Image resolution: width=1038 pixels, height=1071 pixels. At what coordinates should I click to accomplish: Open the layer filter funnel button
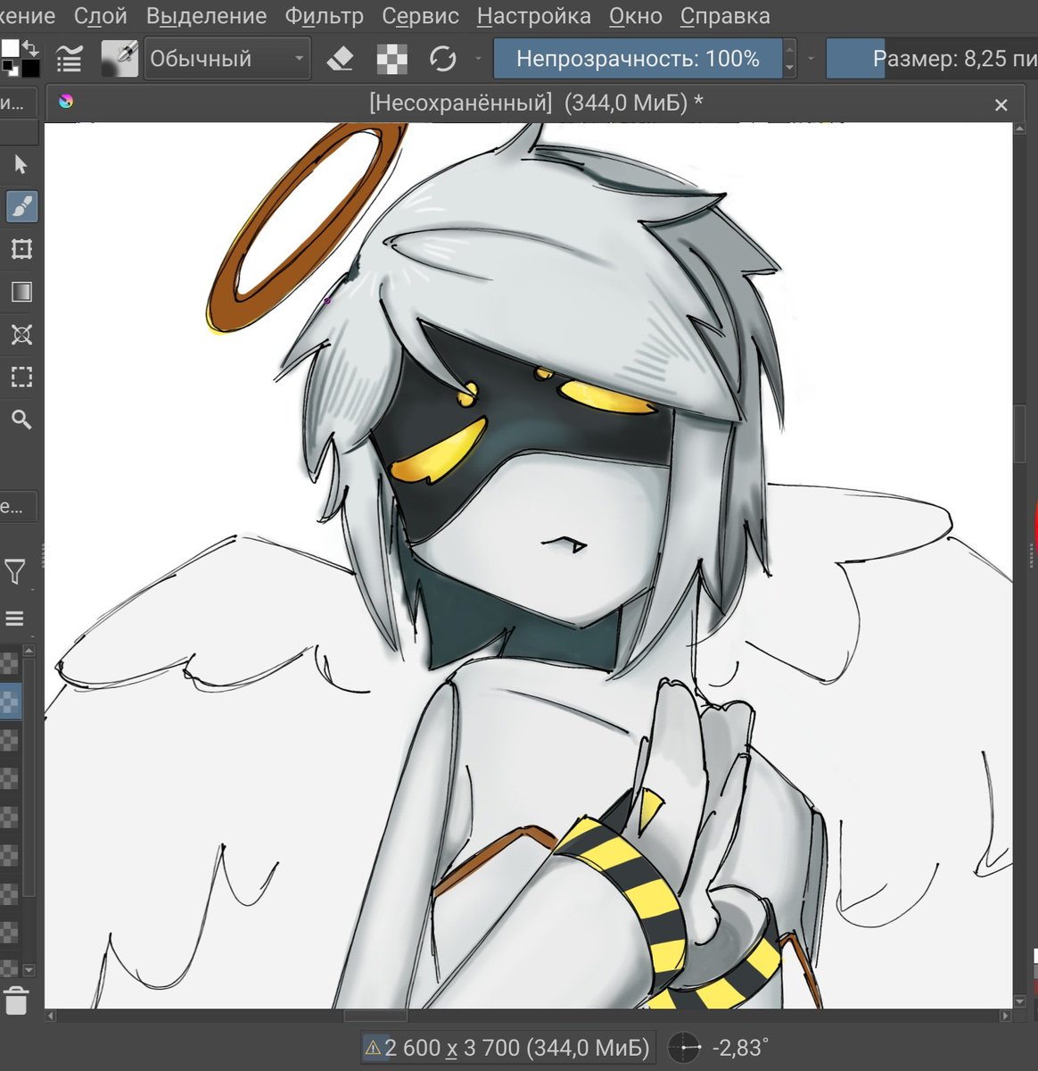pos(15,571)
